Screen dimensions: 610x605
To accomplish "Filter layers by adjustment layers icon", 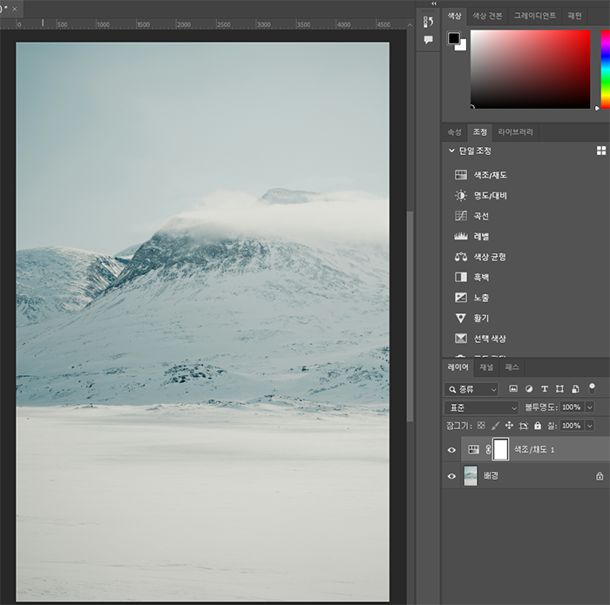I will [x=529, y=388].
